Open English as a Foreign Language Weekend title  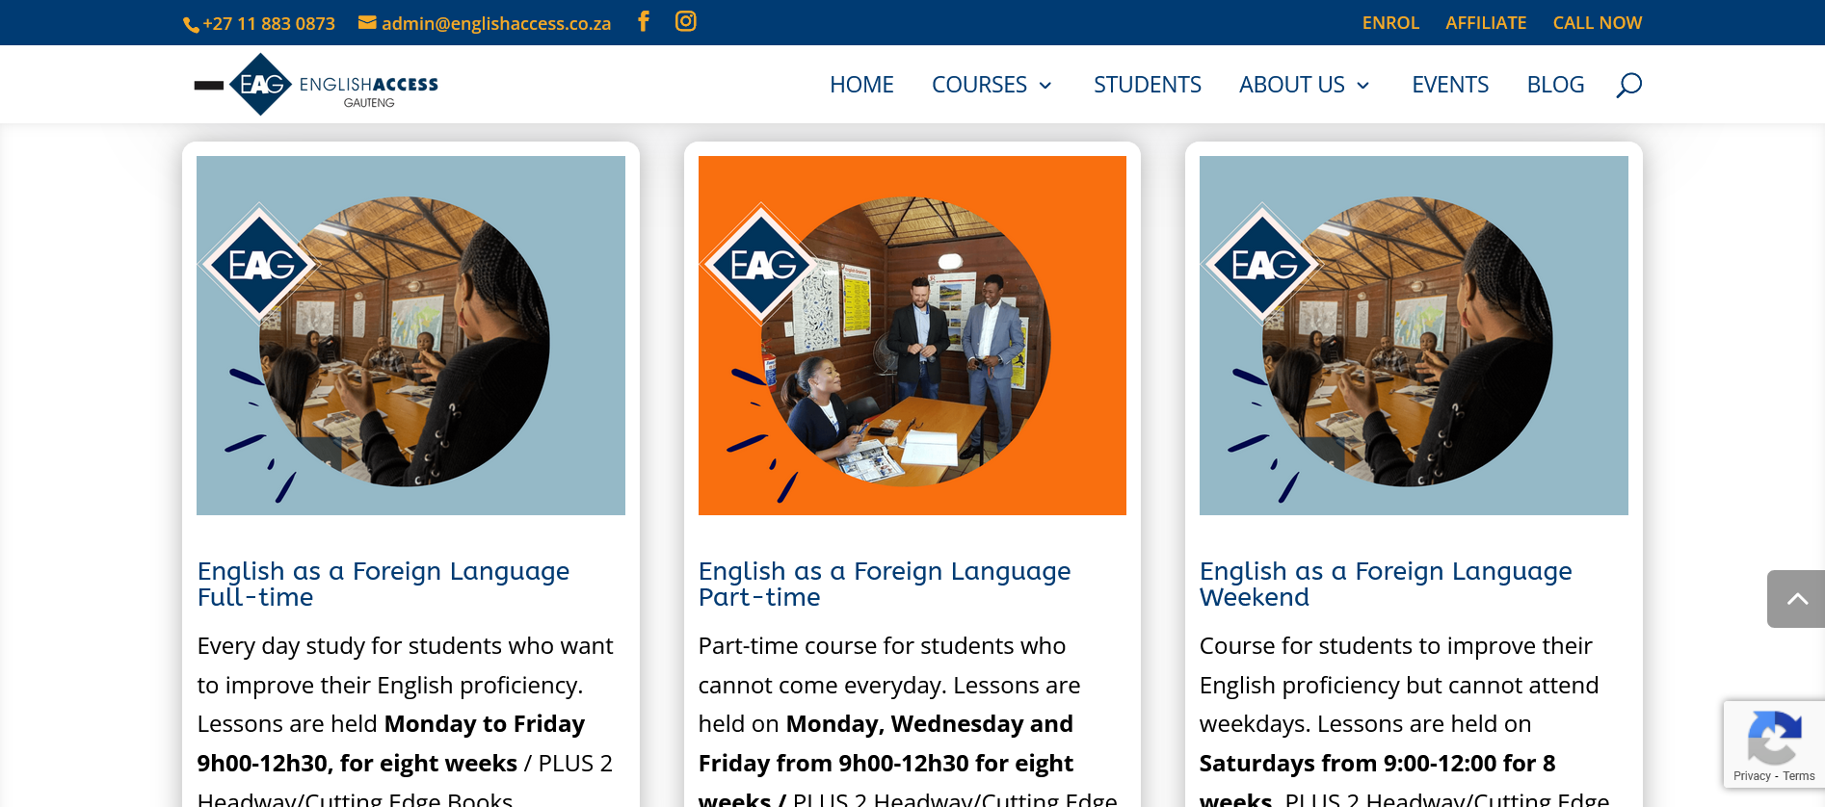click(1385, 584)
